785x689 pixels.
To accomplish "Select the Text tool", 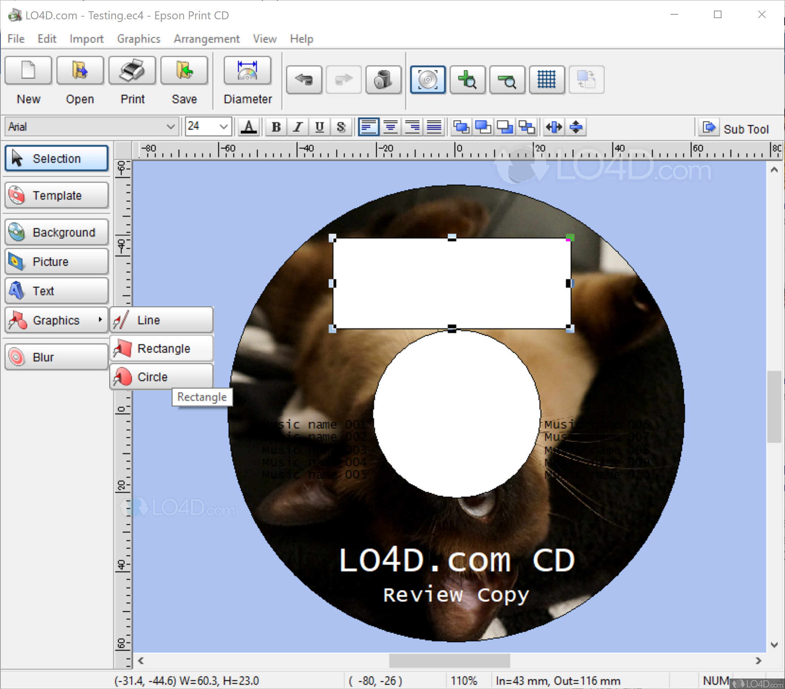I will click(x=56, y=291).
